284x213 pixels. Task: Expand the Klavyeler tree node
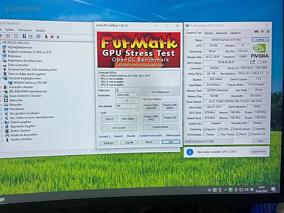point(2,105)
